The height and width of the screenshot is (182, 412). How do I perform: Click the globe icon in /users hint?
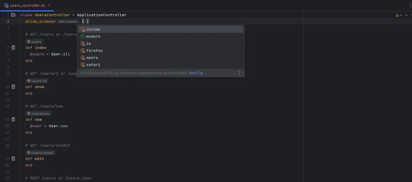[x=29, y=42]
